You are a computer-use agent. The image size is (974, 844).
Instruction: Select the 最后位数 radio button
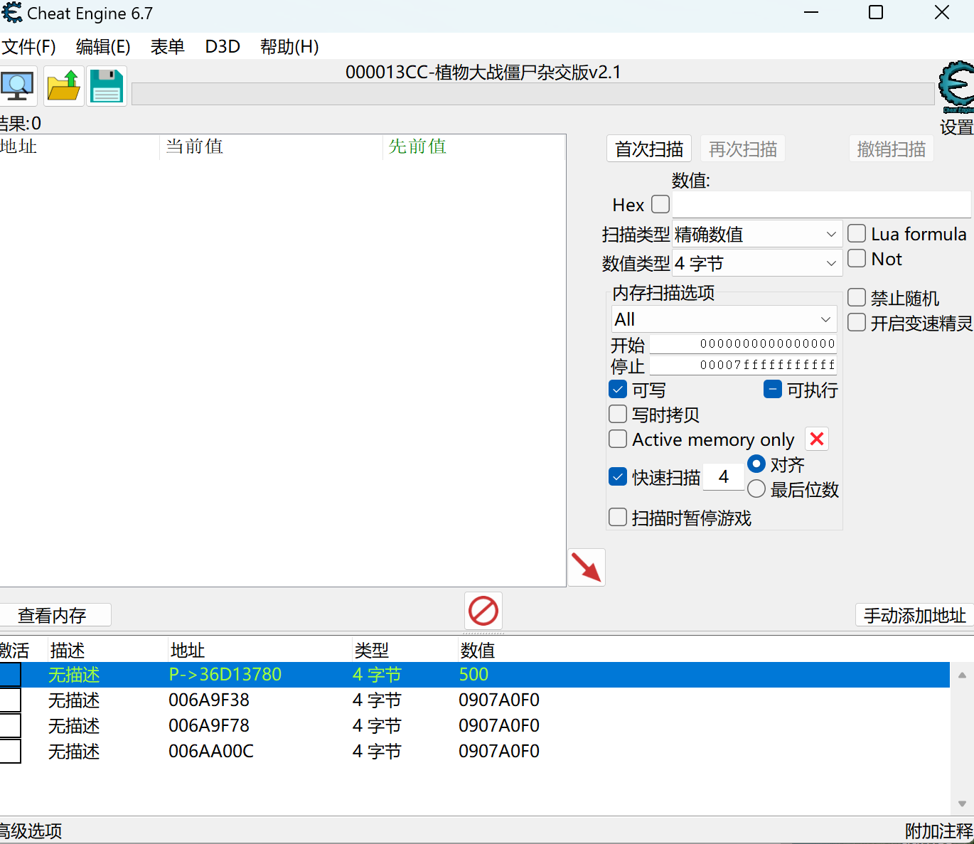click(x=756, y=489)
